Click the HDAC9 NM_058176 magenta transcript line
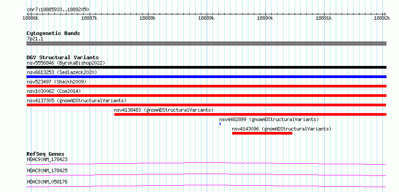 click(206, 186)
